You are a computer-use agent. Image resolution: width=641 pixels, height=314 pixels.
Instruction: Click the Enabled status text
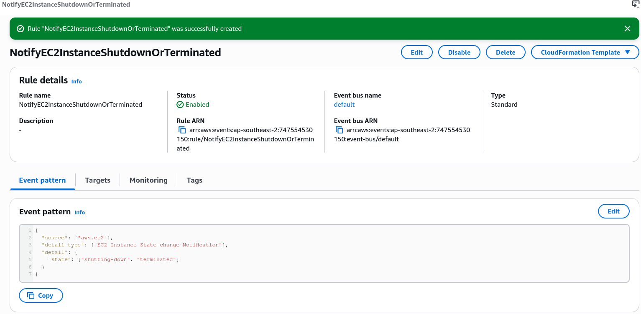[x=197, y=105]
